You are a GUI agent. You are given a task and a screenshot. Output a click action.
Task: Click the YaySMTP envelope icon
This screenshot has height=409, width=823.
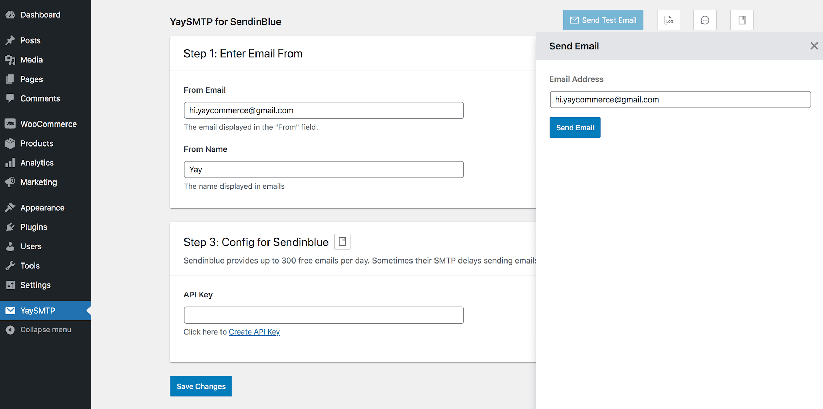point(10,311)
